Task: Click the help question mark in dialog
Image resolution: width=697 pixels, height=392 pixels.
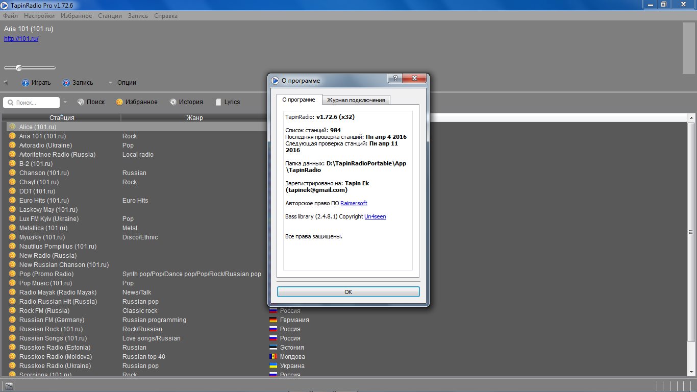Action: (x=395, y=79)
